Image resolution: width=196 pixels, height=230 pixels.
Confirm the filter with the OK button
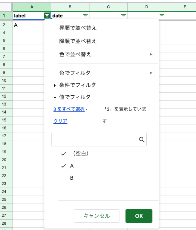click(x=139, y=216)
